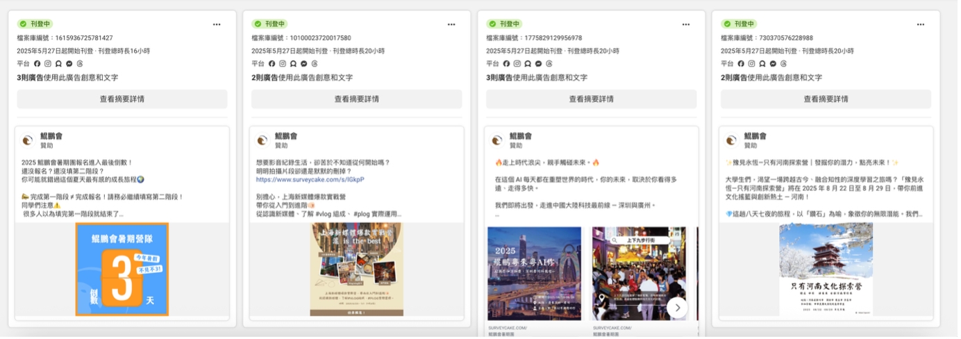Click Threads platform icon on ad 1775829129956978
The width and height of the screenshot is (961, 339).
click(x=549, y=64)
